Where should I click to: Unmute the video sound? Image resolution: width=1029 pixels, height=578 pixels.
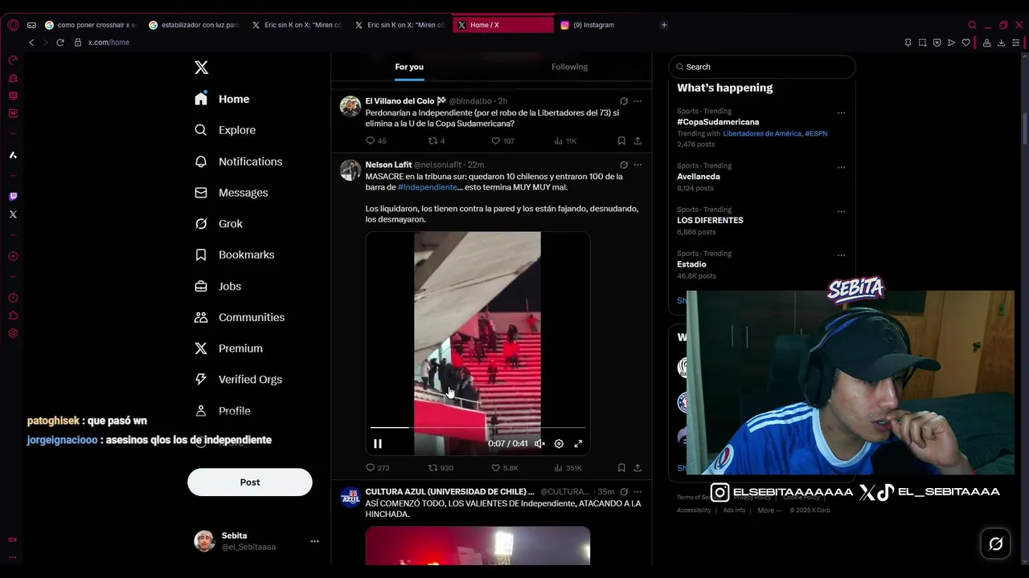tap(540, 443)
